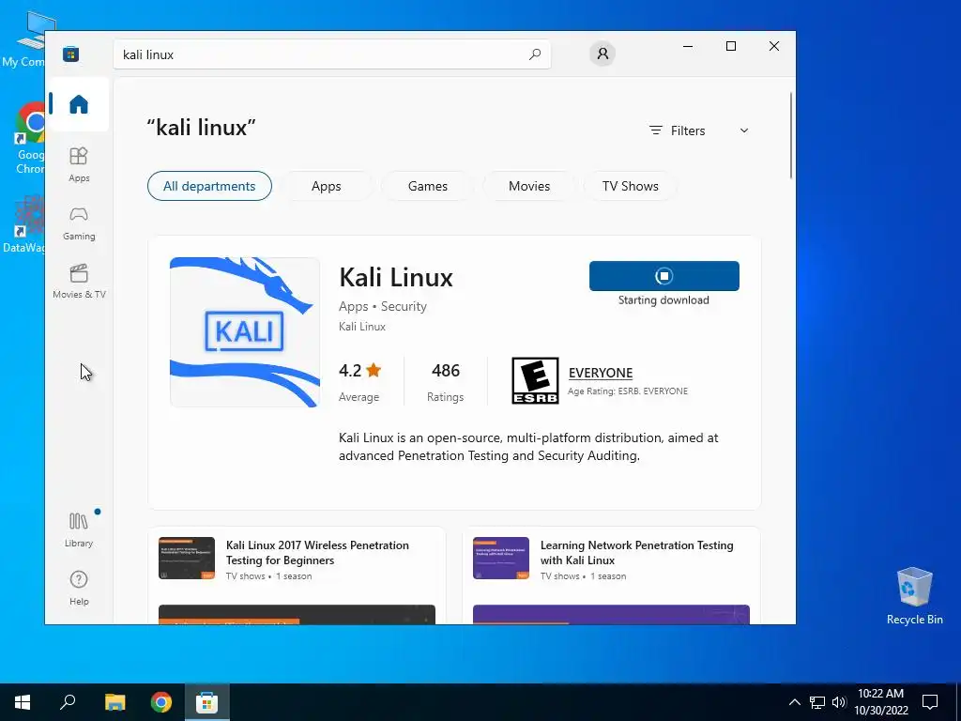Click the Store window vertical scrollbar
Image resolution: width=961 pixels, height=721 pixels.
[x=791, y=135]
